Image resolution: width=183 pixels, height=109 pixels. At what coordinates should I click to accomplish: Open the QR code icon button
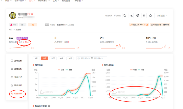144,16
